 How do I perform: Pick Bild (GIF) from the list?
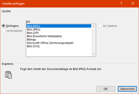tap(59, 33)
